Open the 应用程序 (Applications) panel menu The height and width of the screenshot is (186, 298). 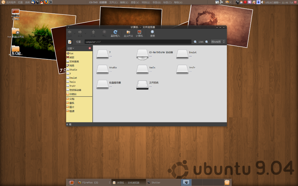pyautogui.click(x=11, y=2)
